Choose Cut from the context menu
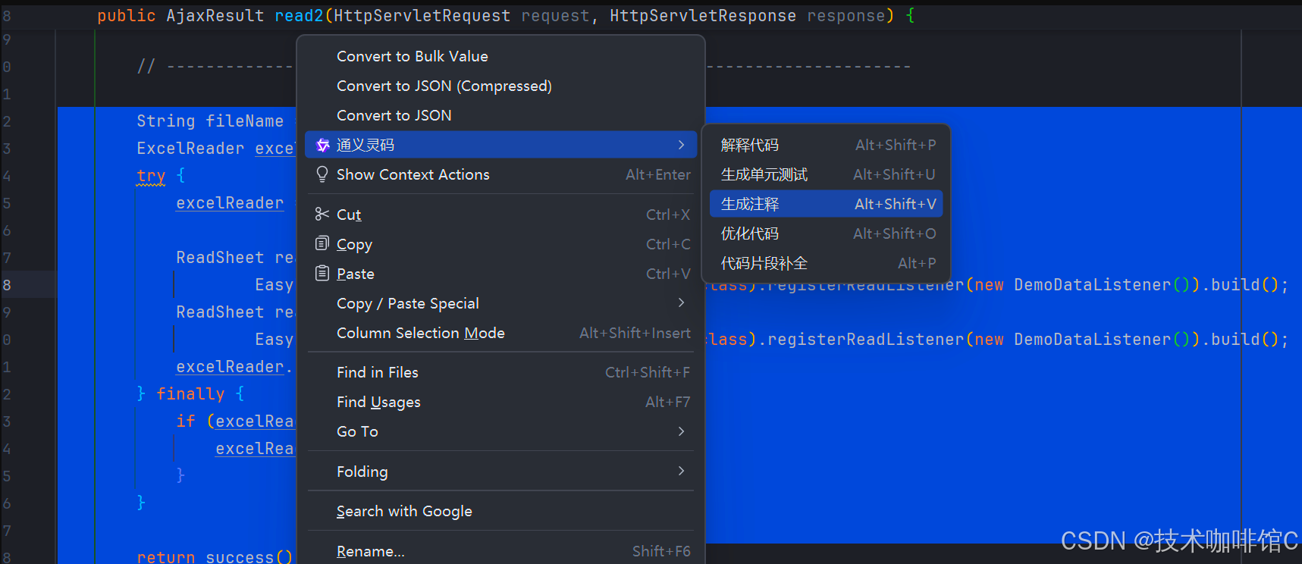Image resolution: width=1302 pixels, height=564 pixels. [x=500, y=215]
